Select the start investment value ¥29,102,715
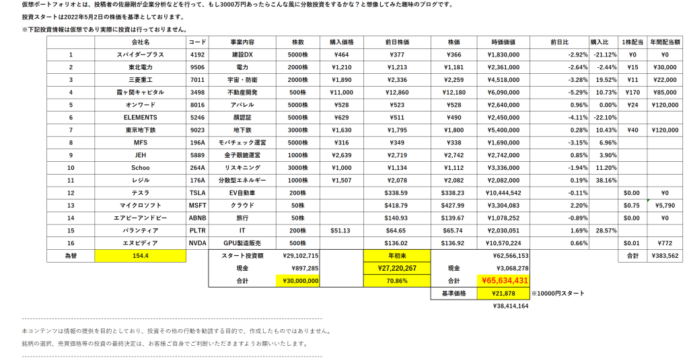This screenshot has height=360, width=689. 297,256
